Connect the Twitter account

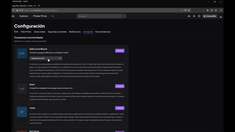click(x=120, y=108)
